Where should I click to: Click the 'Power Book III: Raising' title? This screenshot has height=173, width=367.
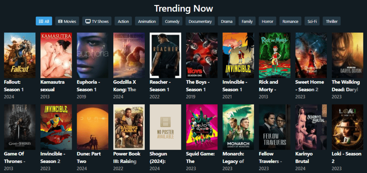point(127,158)
